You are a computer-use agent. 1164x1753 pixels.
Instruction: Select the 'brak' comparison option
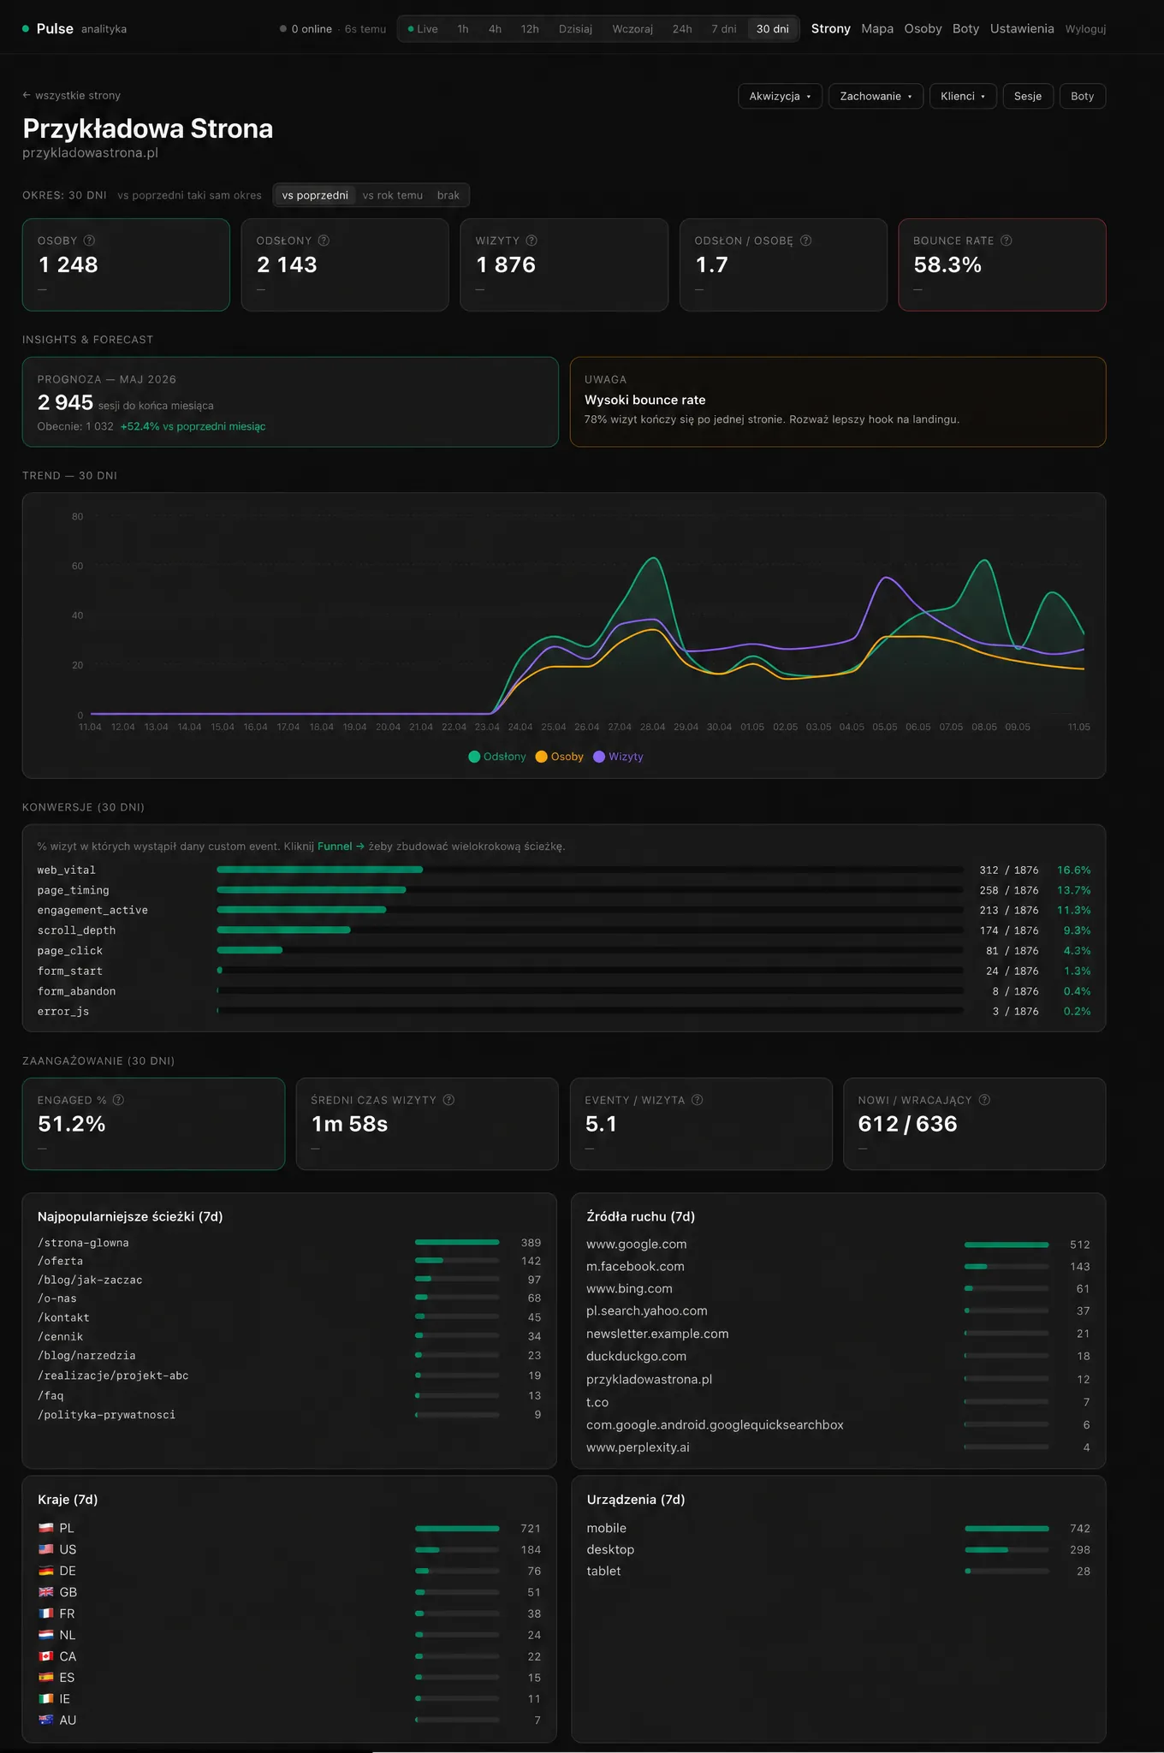(448, 195)
